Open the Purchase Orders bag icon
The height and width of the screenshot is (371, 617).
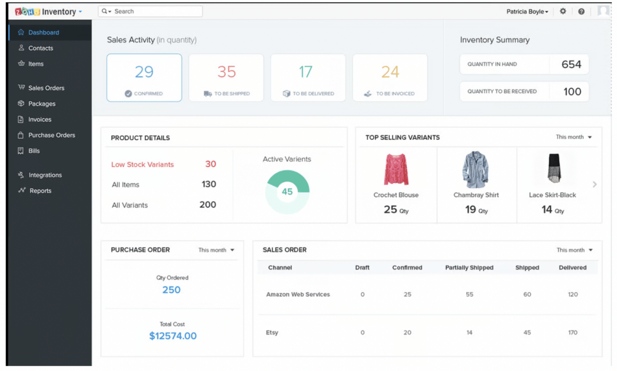21,135
